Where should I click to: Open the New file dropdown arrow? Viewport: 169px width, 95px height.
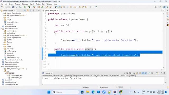[x=4, y=7]
